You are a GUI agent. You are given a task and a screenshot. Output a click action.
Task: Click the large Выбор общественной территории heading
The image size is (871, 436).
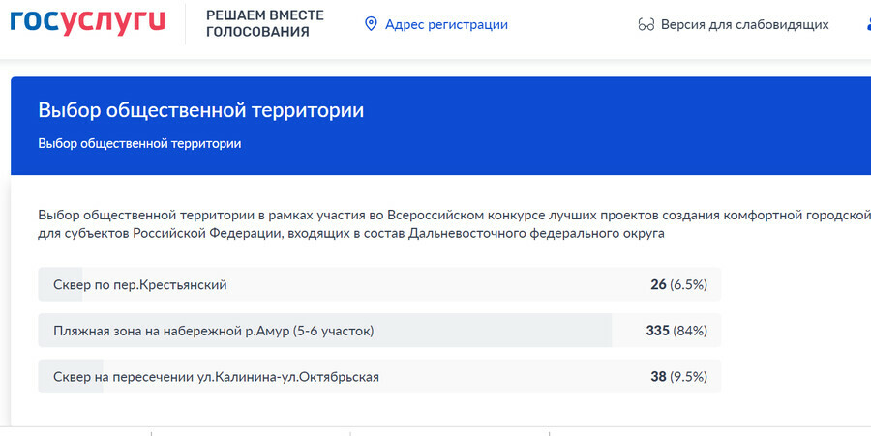(x=200, y=110)
